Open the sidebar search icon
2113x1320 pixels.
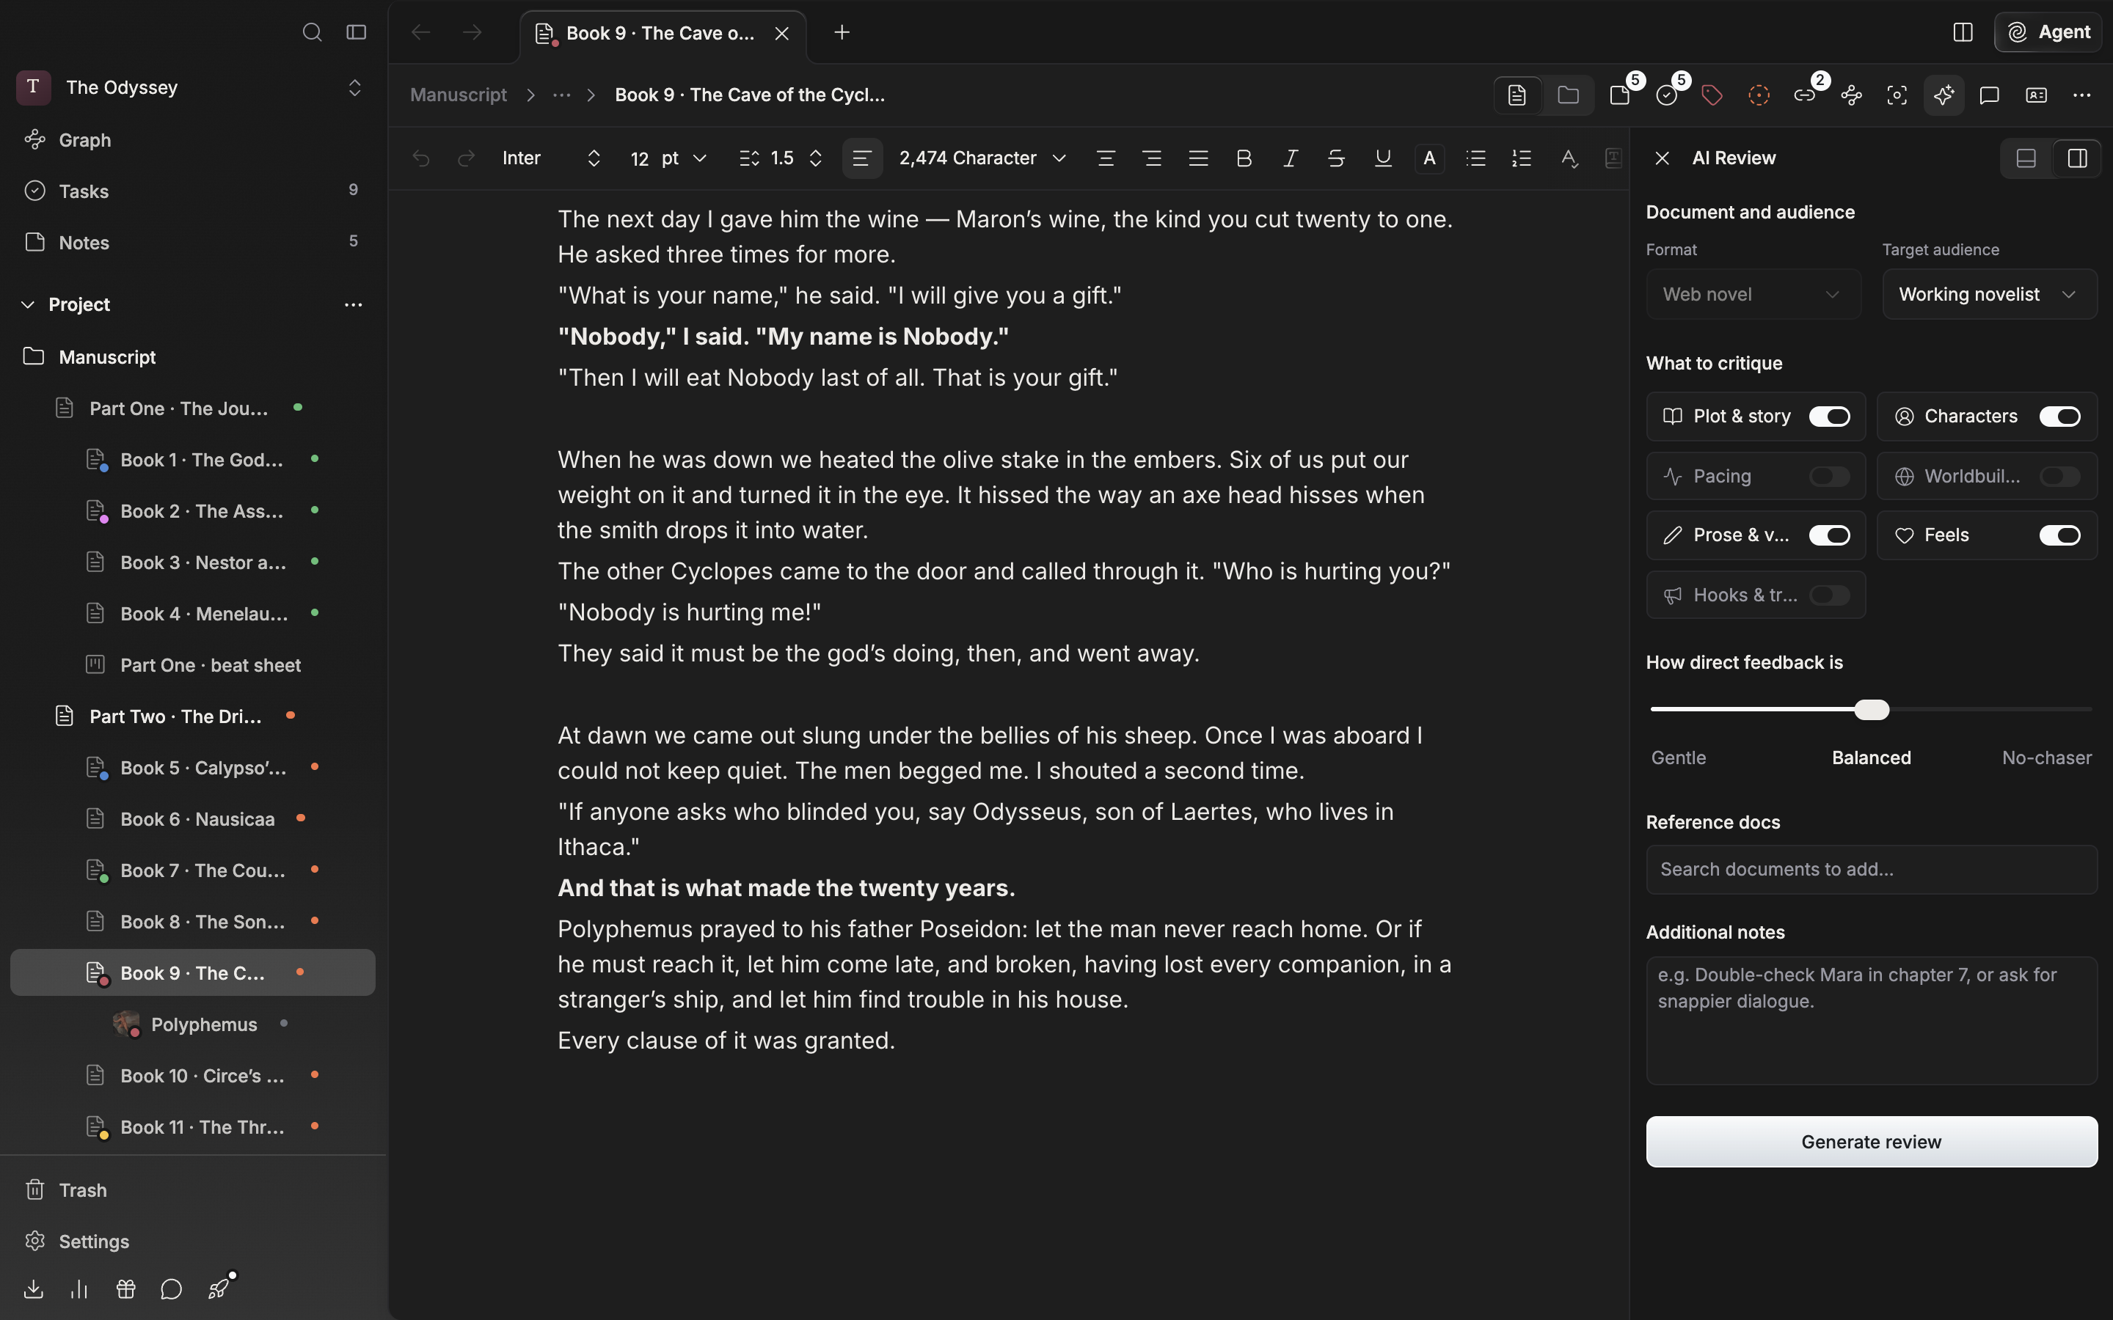click(x=312, y=32)
